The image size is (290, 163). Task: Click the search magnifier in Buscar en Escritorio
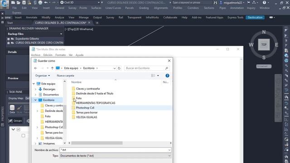166,68
